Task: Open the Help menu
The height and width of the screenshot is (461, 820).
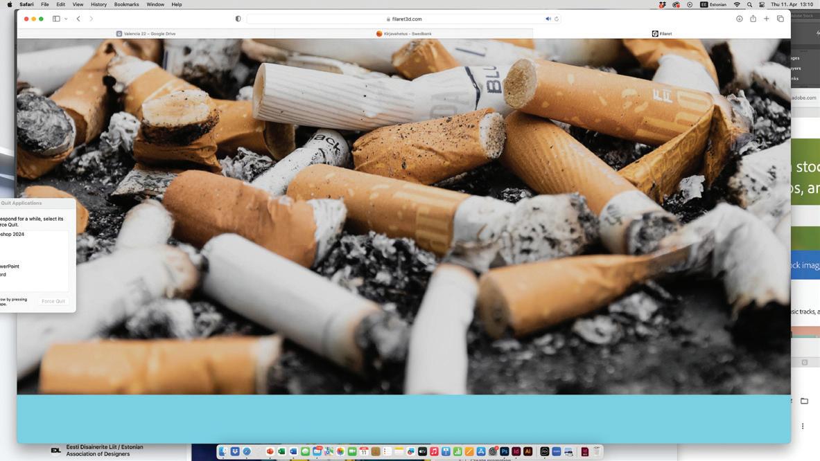Action: (x=177, y=4)
